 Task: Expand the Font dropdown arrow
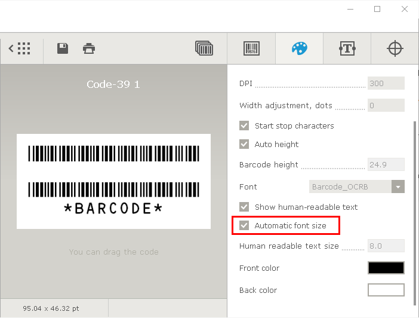point(398,186)
